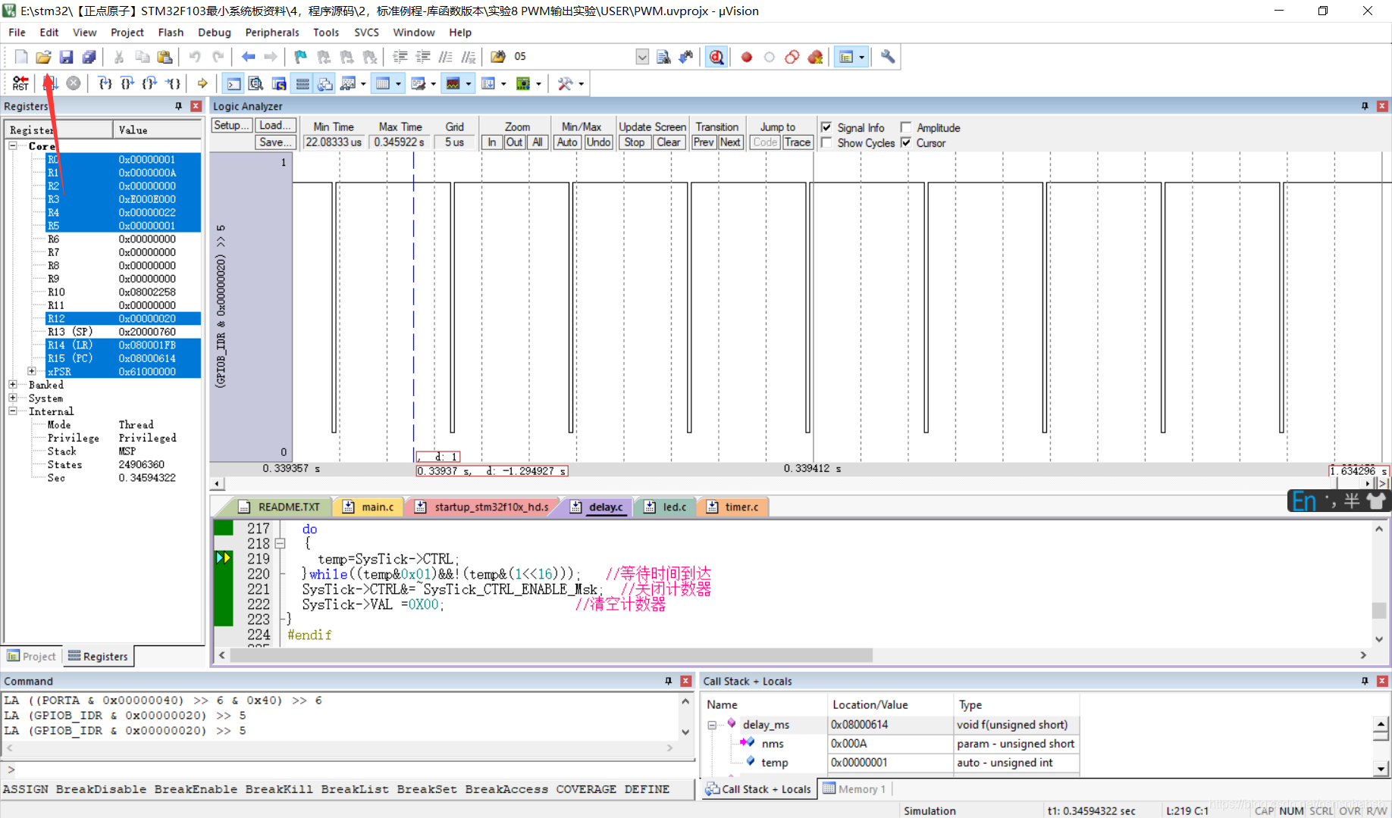Click the Clear button
The height and width of the screenshot is (818, 1392).
point(668,142)
